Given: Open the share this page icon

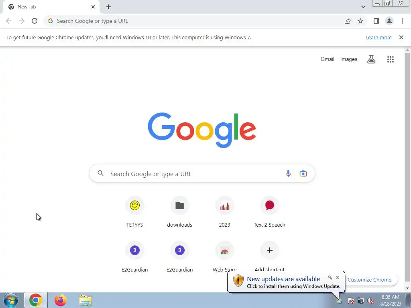Looking at the screenshot, I should coord(348,21).
